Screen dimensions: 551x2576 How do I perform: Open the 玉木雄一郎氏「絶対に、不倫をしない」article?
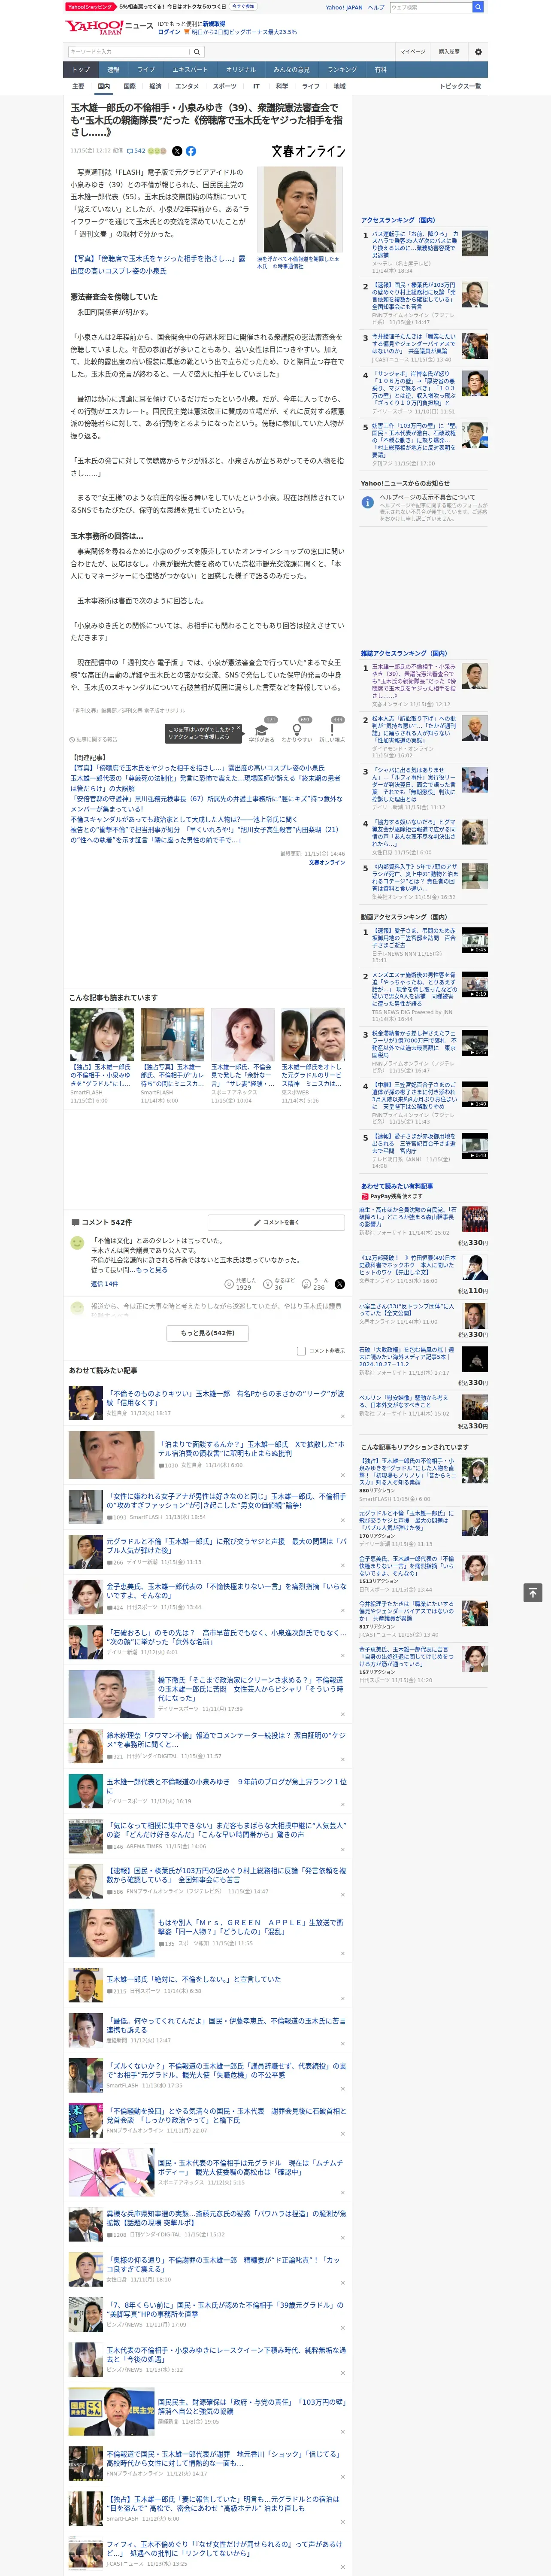click(x=194, y=1979)
